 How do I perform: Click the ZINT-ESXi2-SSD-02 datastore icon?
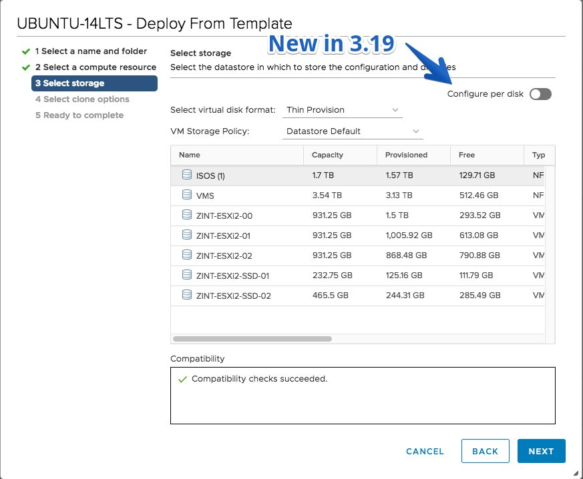pyautogui.click(x=187, y=295)
